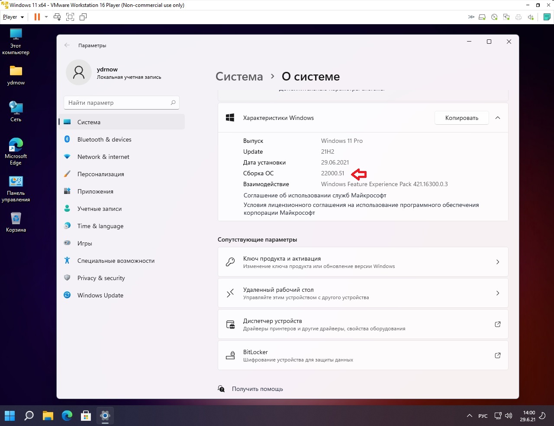
Task: Click the VMware sound card icon
Action: (x=531, y=17)
